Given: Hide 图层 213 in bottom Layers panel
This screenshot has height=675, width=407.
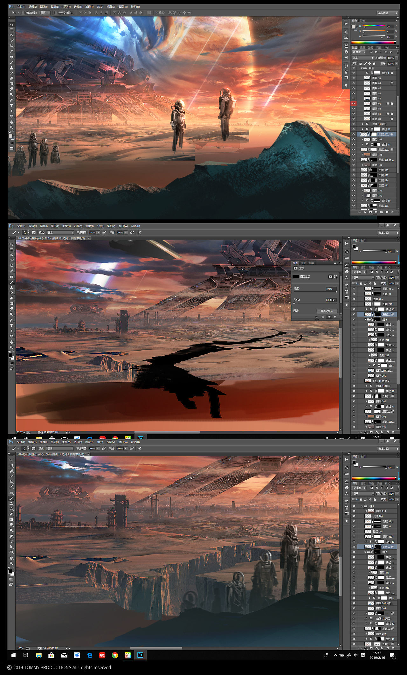Looking at the screenshot, I should [x=354, y=511].
